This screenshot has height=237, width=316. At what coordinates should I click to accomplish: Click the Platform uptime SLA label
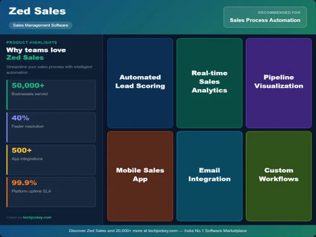pos(32,191)
